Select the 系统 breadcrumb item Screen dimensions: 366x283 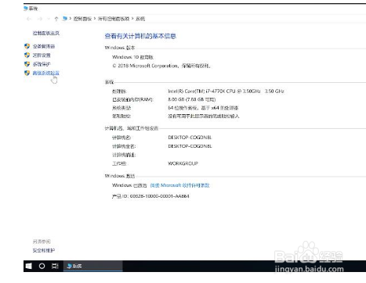pyautogui.click(x=140, y=19)
